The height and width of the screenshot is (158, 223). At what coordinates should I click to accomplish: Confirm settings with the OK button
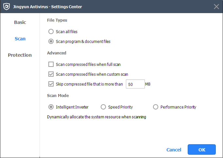tap(202, 150)
